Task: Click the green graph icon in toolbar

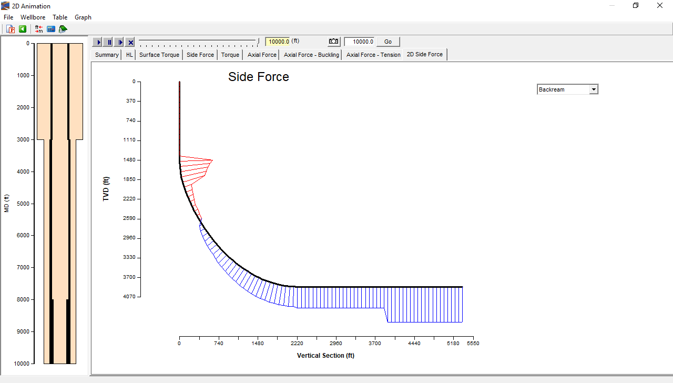Action: pyautogui.click(x=63, y=29)
